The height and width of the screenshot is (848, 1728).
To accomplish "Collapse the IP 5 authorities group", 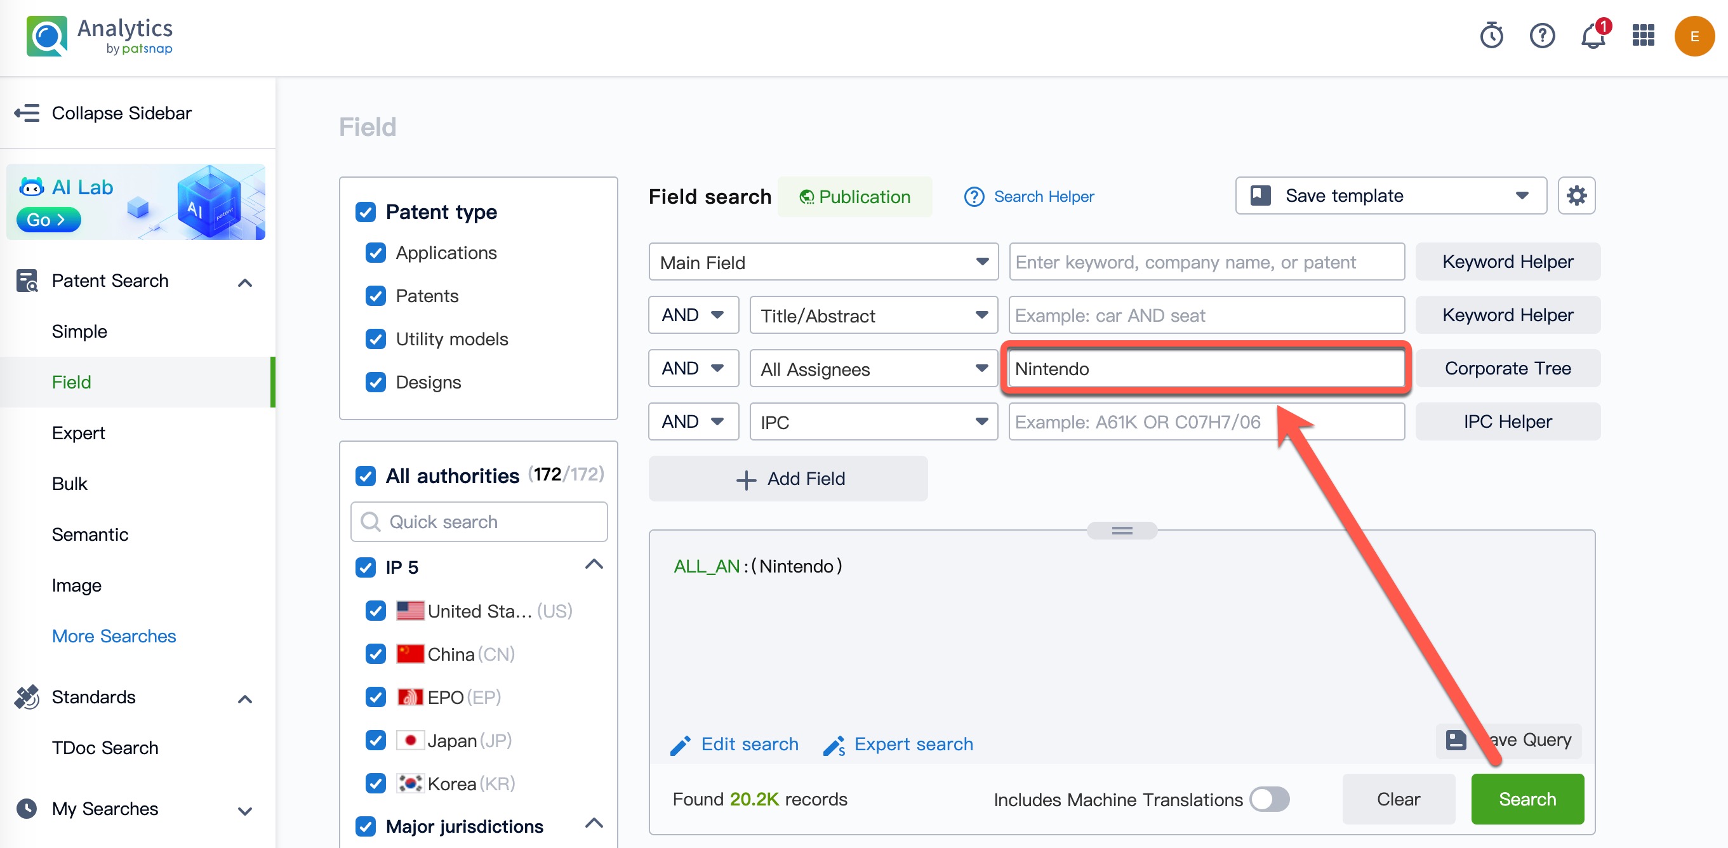I will (594, 564).
